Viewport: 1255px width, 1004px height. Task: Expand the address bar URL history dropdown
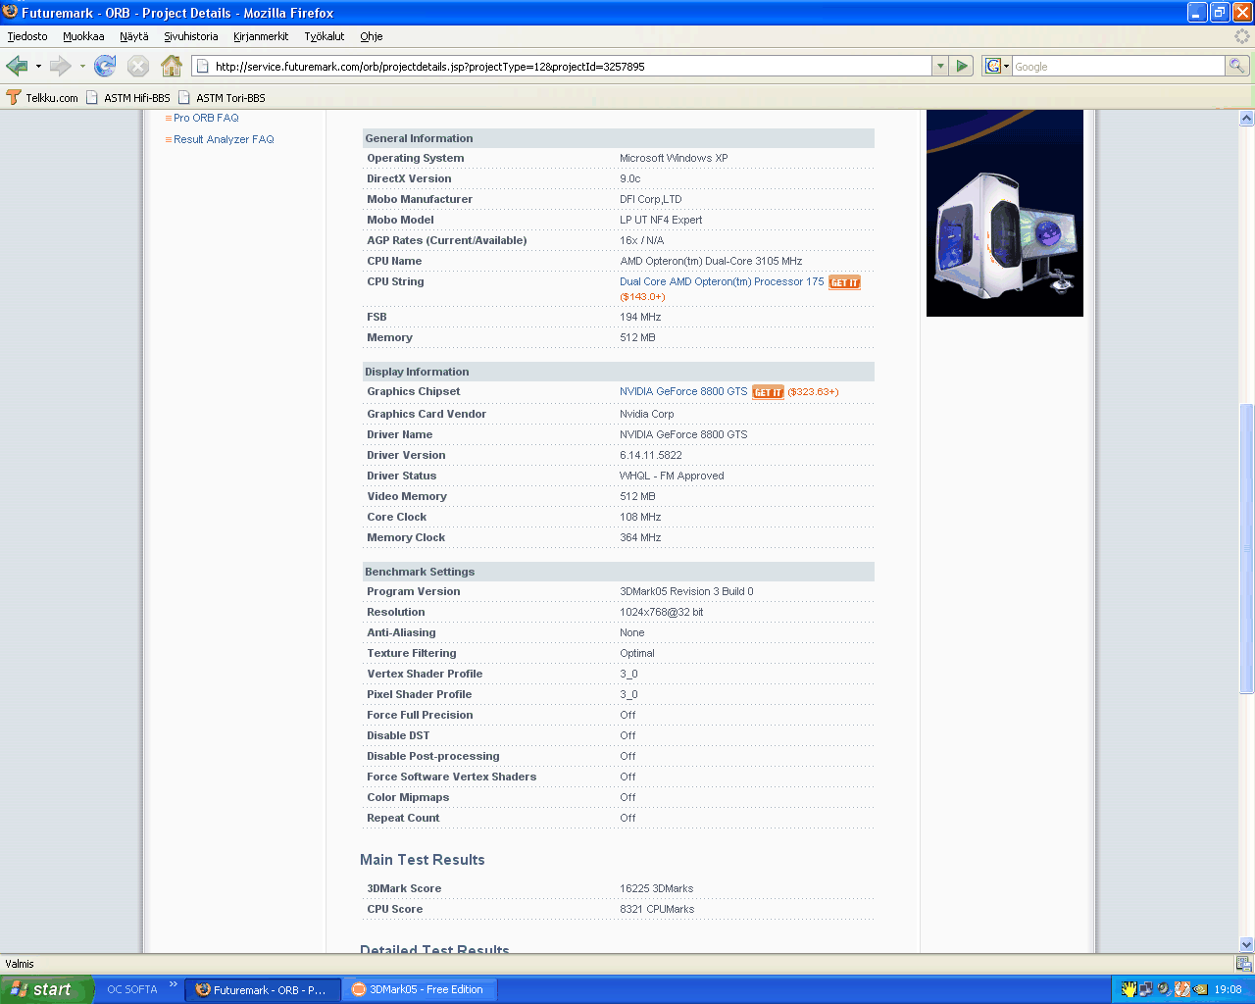940,66
